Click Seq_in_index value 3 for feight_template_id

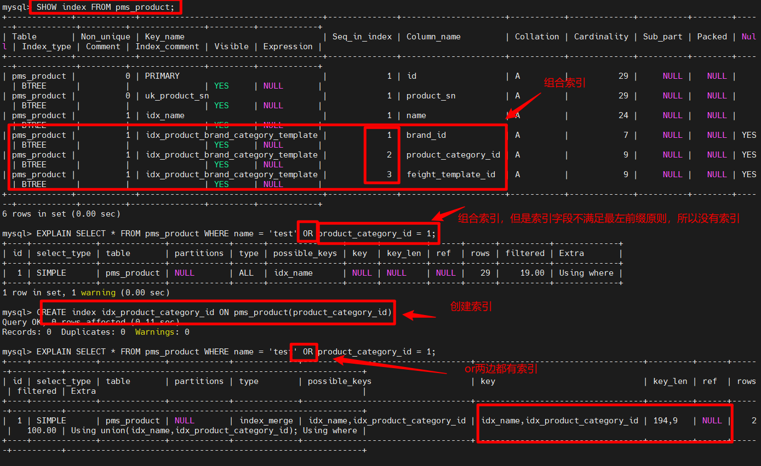389,174
